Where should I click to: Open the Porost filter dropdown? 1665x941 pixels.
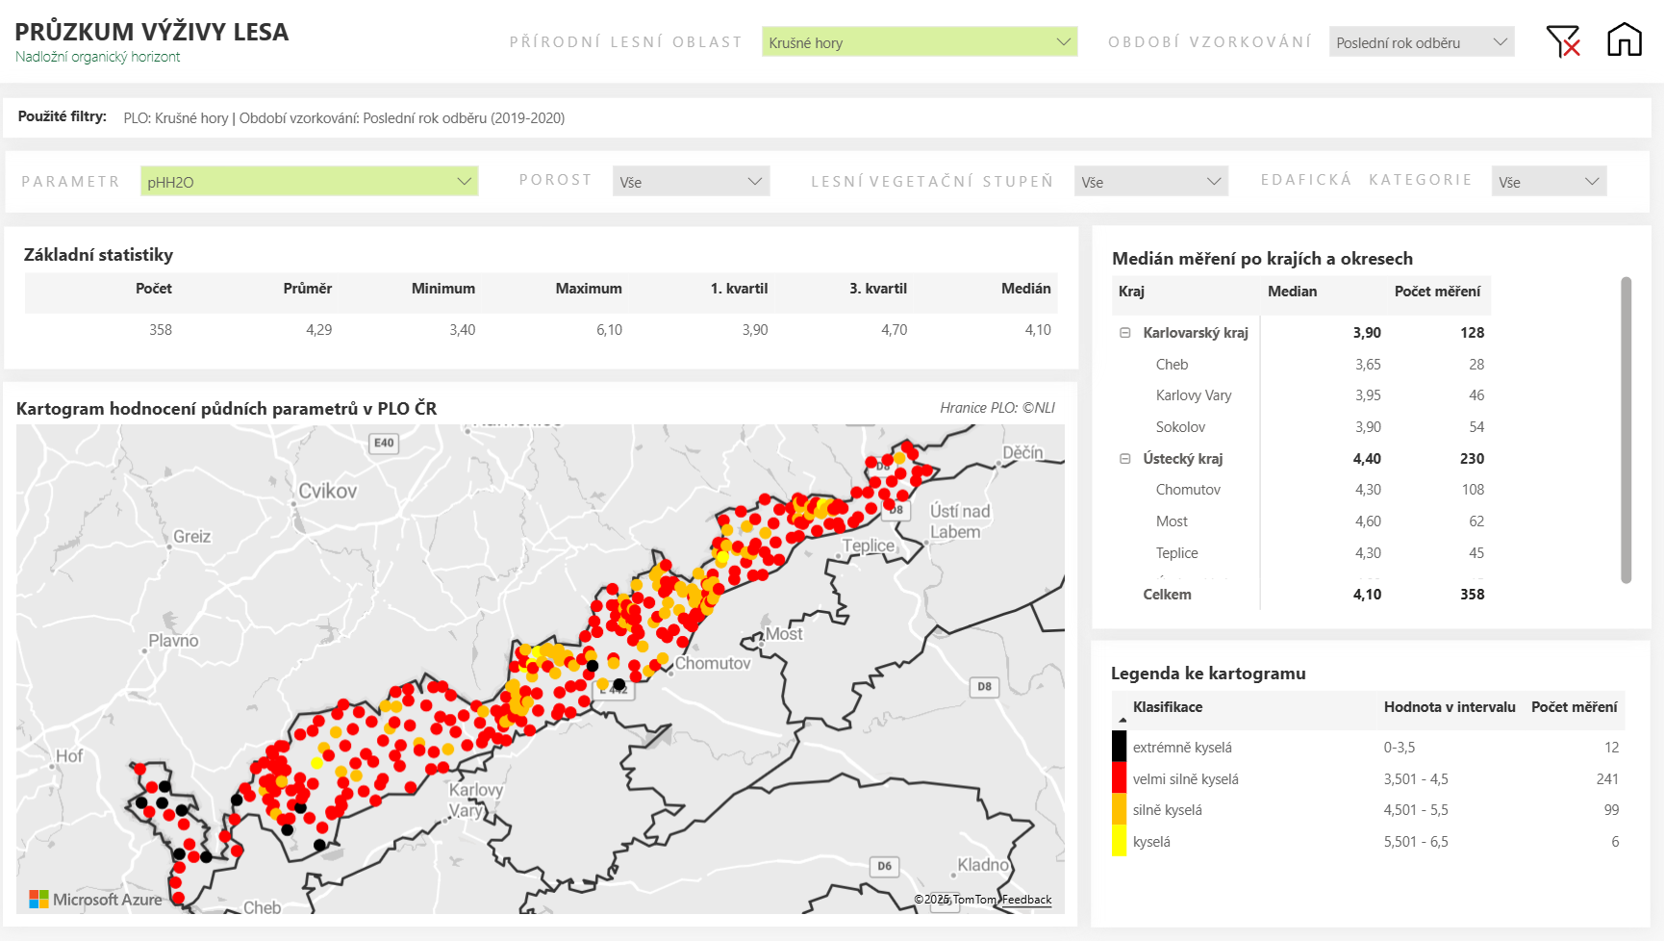click(691, 181)
